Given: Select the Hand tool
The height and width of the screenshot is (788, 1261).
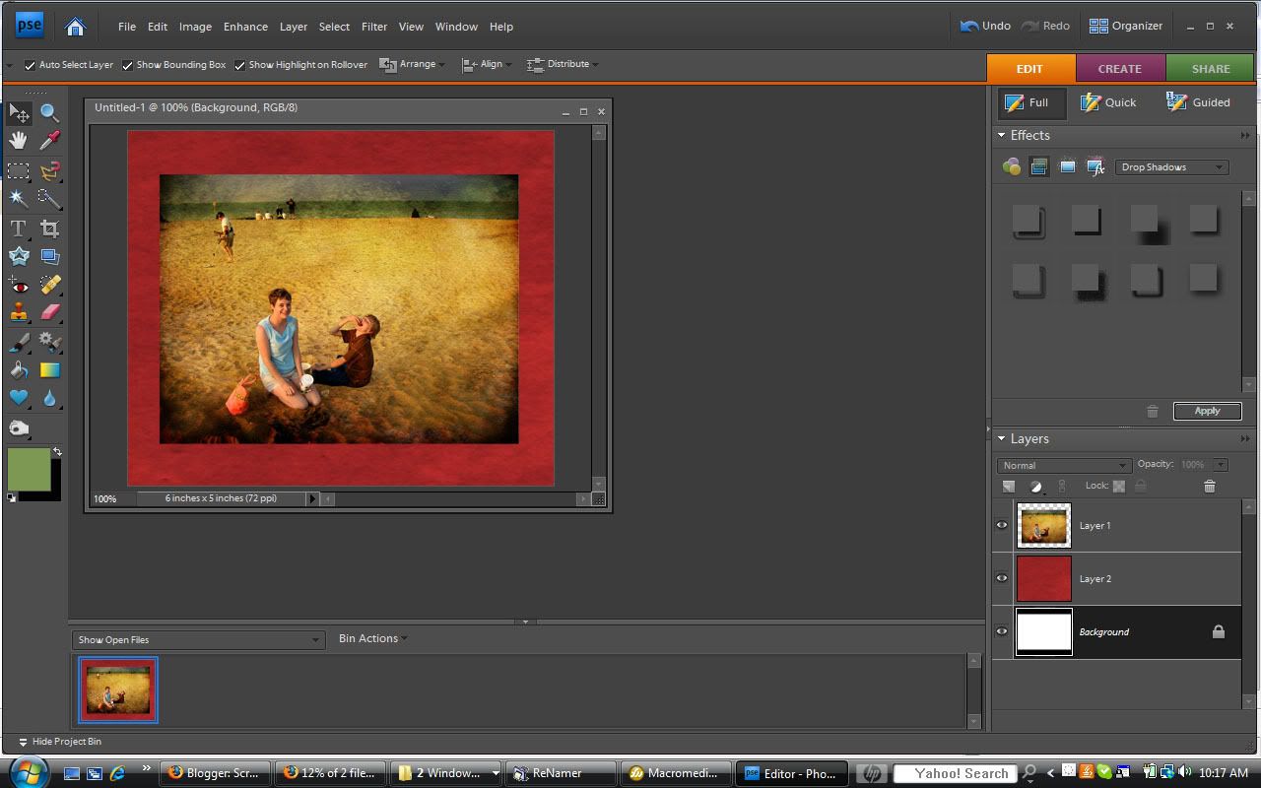Looking at the screenshot, I should [19, 141].
